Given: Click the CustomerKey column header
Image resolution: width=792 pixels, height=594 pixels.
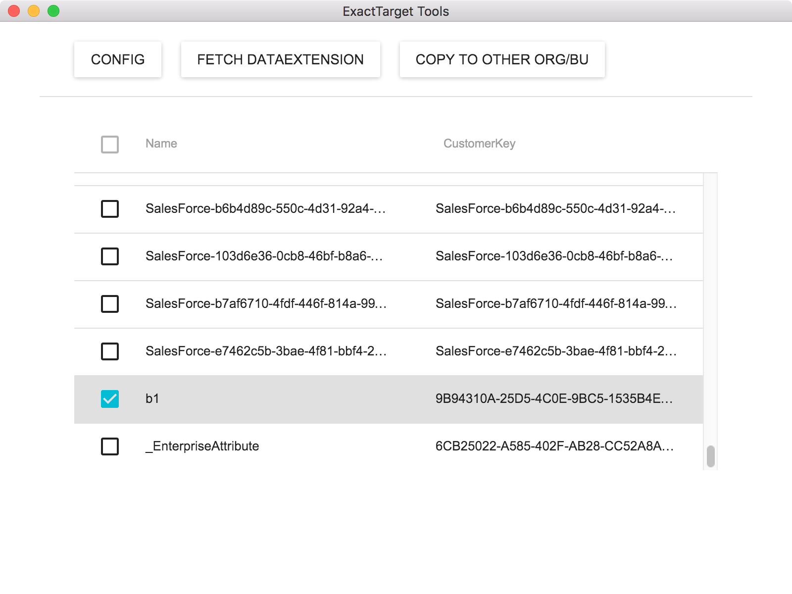Looking at the screenshot, I should click(x=479, y=144).
